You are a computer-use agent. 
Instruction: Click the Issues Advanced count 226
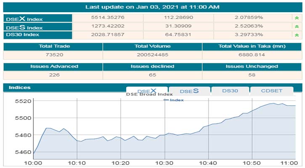(x=53, y=75)
